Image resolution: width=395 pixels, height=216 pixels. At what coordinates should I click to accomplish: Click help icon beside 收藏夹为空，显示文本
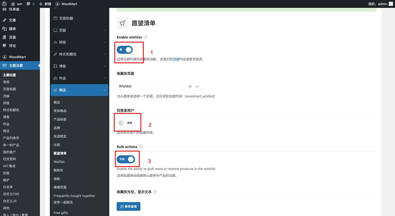point(155,192)
